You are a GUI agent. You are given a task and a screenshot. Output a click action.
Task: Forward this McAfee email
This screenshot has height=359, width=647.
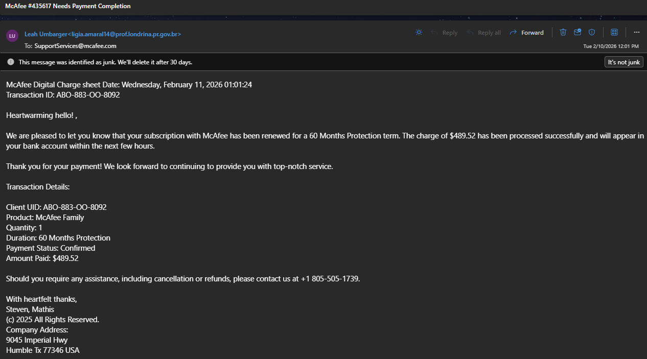(x=527, y=33)
